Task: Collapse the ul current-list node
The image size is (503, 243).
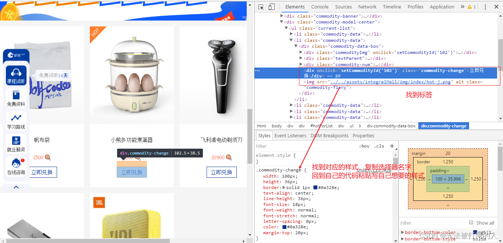Action: point(286,28)
